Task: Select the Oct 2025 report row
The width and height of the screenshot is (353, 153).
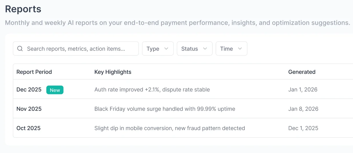Action: (x=28, y=128)
